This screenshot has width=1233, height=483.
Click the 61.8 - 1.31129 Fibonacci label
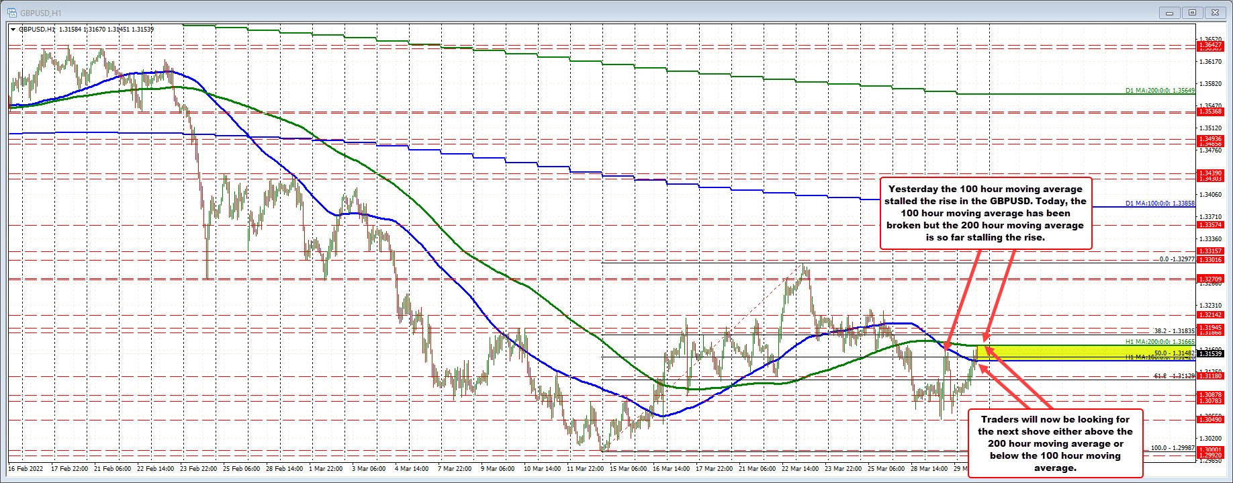tap(1174, 376)
